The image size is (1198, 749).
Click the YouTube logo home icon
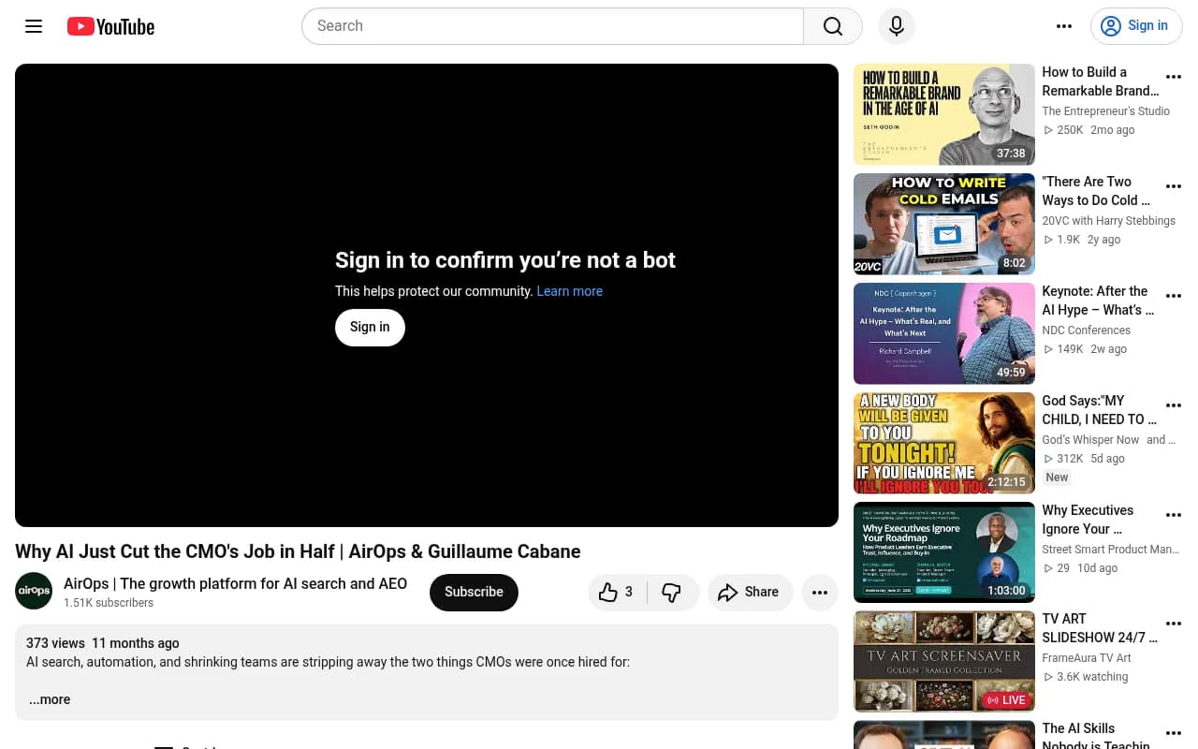[110, 26]
